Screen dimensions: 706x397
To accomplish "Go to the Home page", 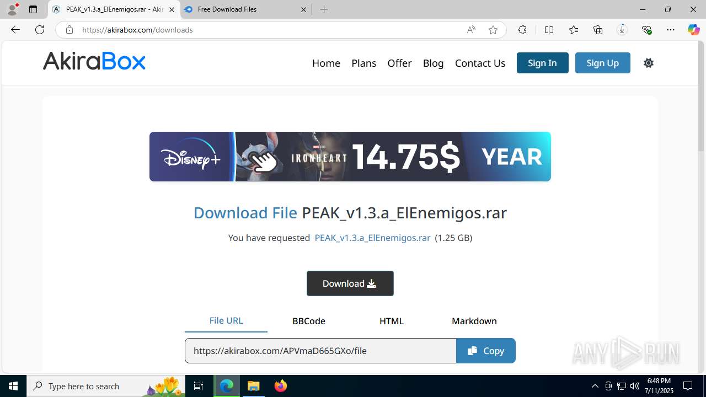I will pos(326,63).
